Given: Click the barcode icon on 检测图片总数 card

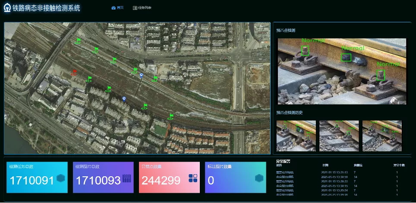Looking at the screenshot, I should 127,178.
